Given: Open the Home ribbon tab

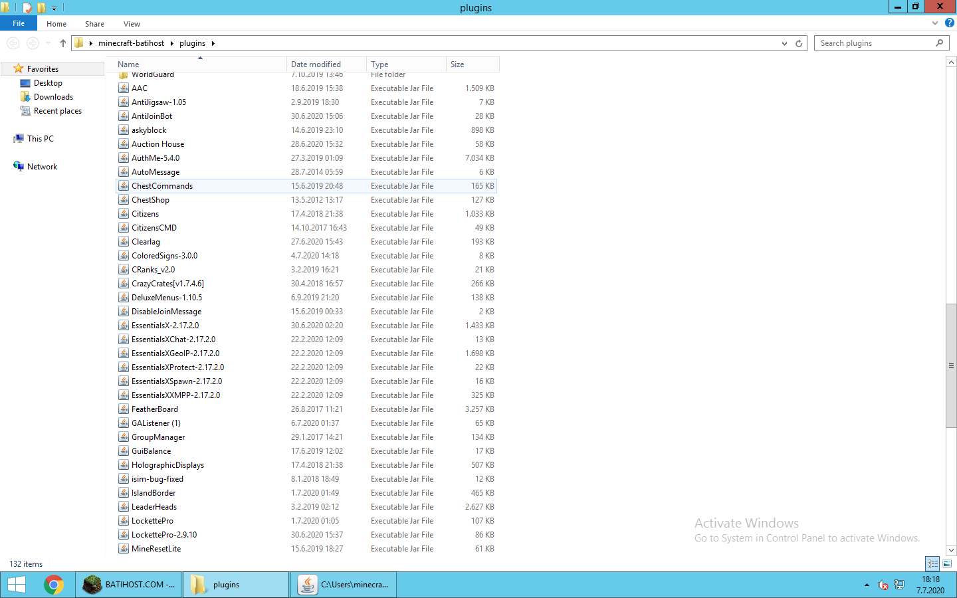Looking at the screenshot, I should pyautogui.click(x=56, y=24).
